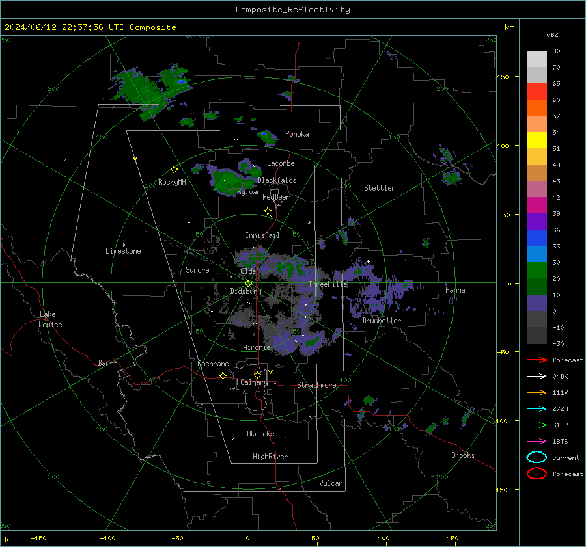
Task: Click the Hanna town label
Action: tap(455, 290)
